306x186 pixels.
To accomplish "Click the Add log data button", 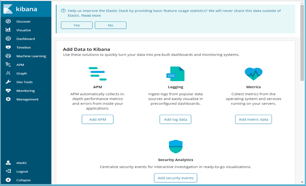I will [x=175, y=119].
